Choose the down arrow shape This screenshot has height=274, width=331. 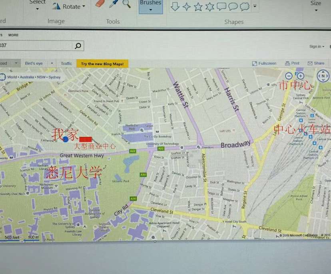tap(175, 6)
